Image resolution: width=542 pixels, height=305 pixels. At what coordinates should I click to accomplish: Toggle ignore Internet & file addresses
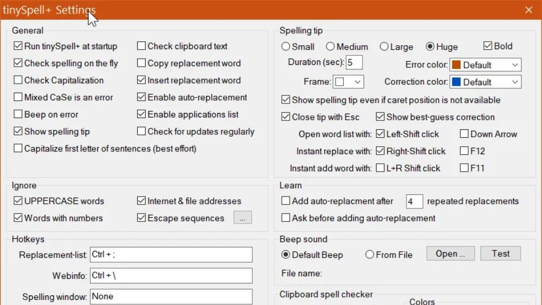(141, 201)
